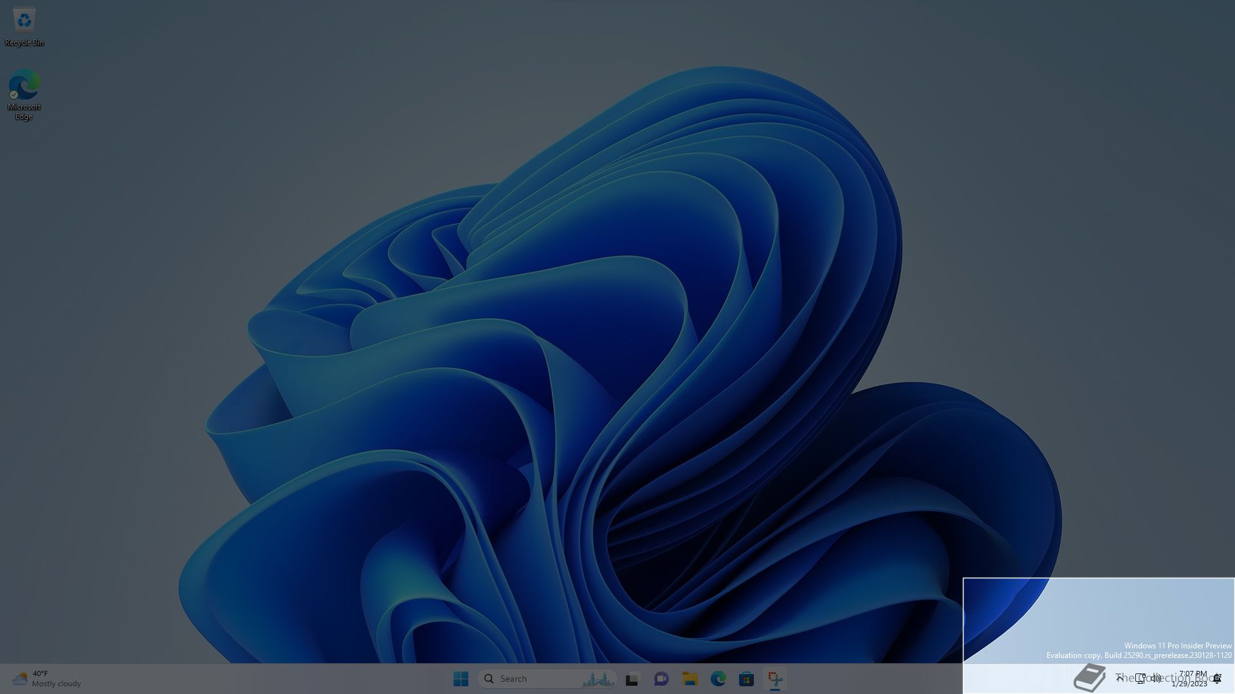The image size is (1235, 694).
Task: Launch File Explorer from the taskbar
Action: point(690,679)
